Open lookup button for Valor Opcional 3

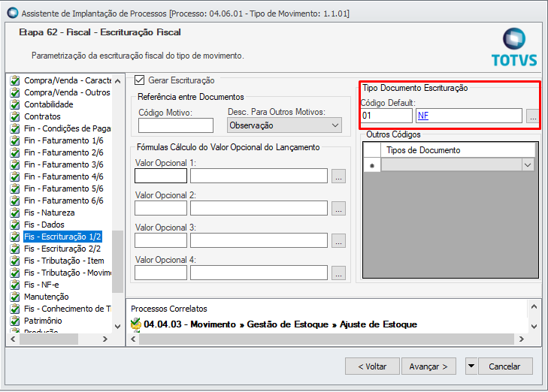coord(338,240)
